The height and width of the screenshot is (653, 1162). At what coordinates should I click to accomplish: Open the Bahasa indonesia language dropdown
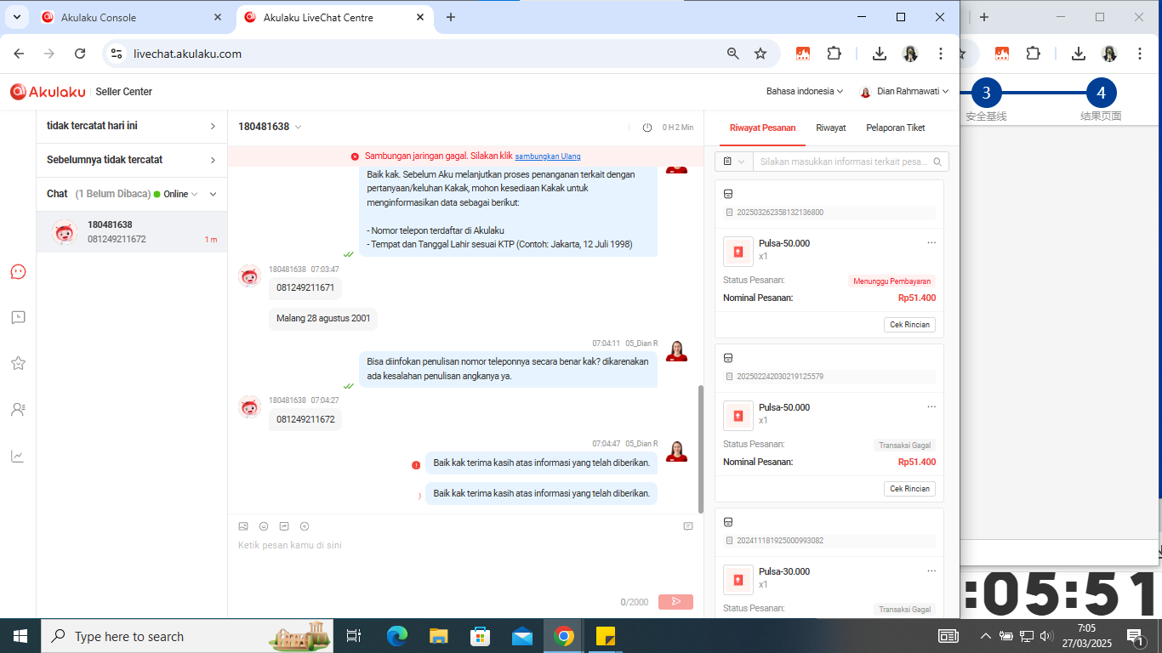(805, 92)
